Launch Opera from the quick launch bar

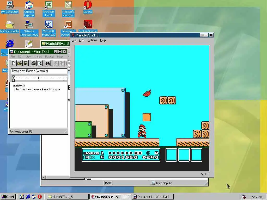click(40, 197)
